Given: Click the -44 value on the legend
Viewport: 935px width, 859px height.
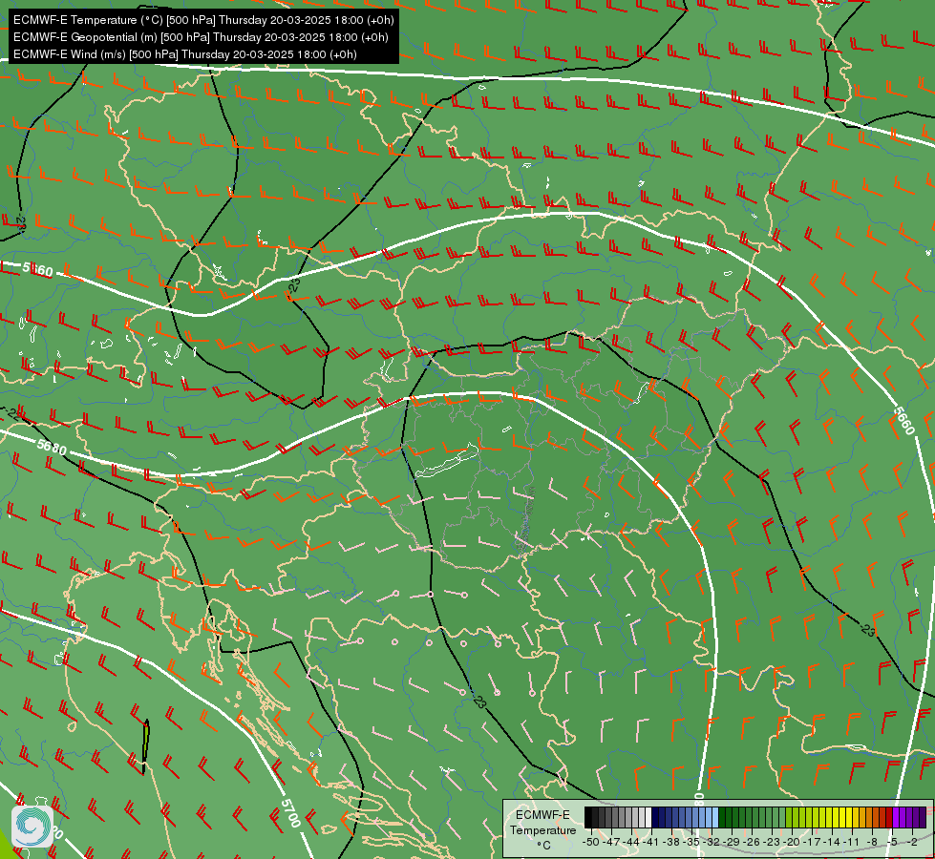Looking at the screenshot, I should [631, 842].
